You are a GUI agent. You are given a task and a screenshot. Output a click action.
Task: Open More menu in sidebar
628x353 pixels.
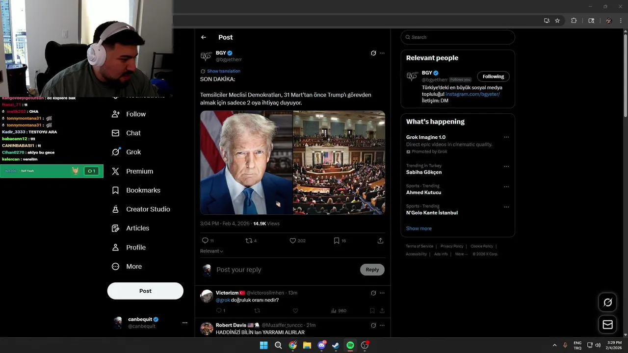tap(127, 267)
